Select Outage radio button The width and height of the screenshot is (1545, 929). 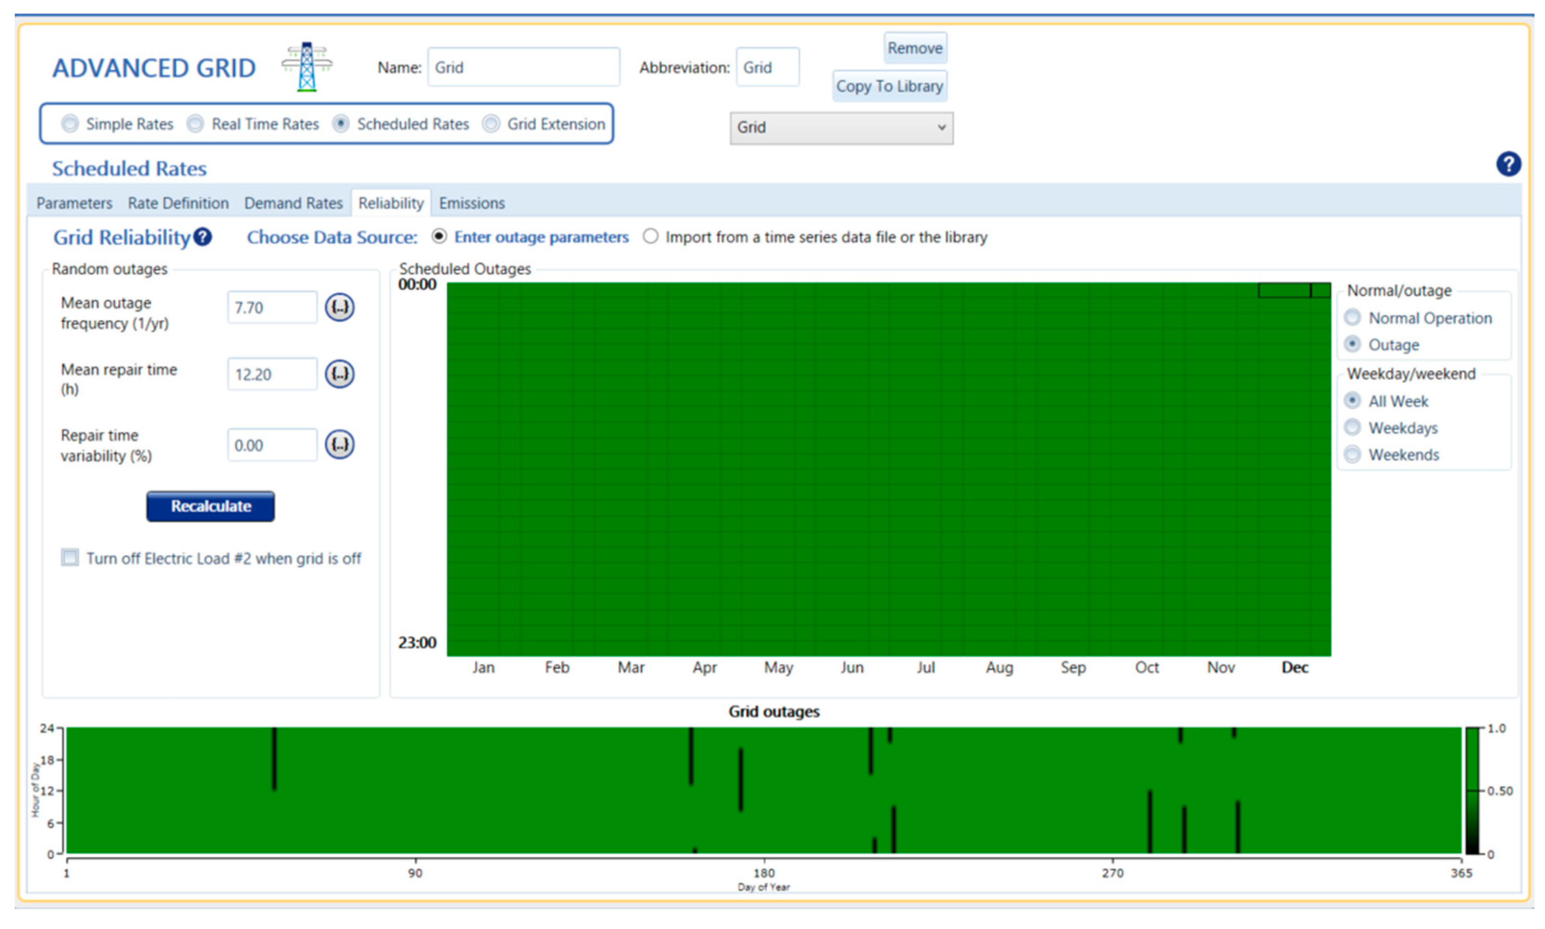coord(1352,344)
